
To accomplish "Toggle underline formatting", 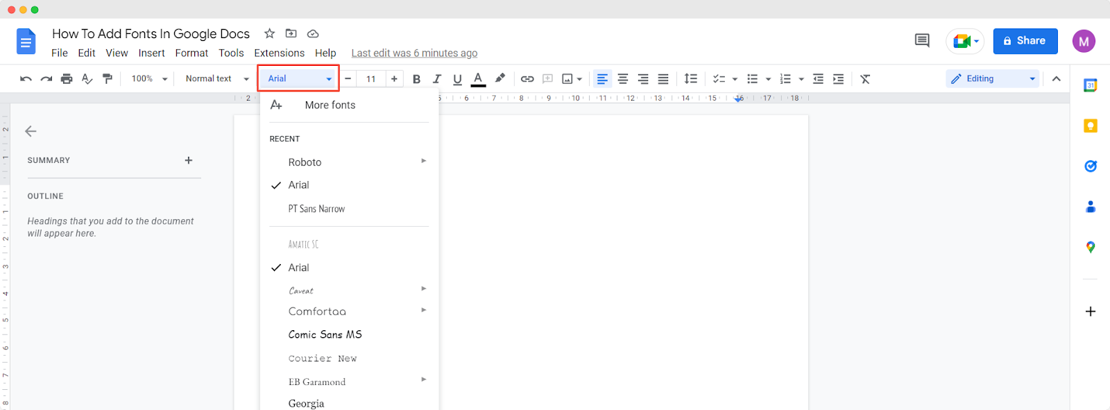I will click(457, 79).
